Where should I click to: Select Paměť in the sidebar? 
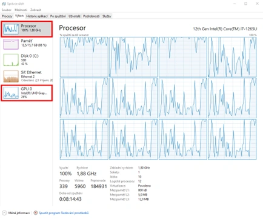click(x=27, y=44)
